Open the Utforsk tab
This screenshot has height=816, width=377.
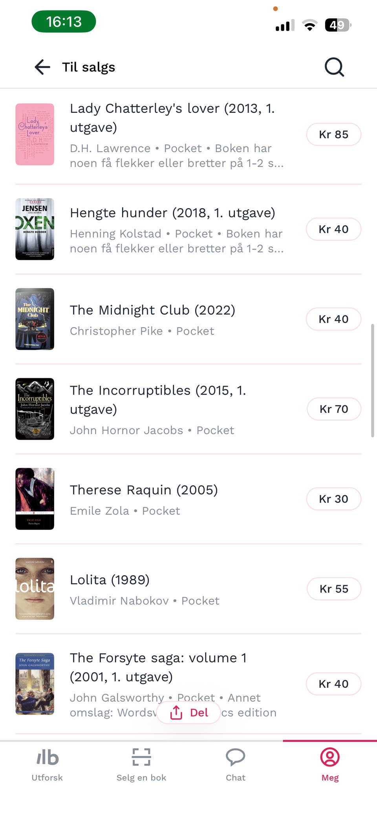[47, 765]
